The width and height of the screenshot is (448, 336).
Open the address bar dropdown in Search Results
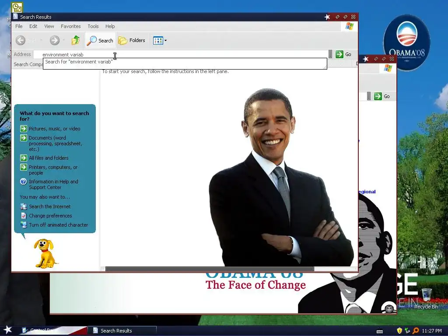coord(330,54)
